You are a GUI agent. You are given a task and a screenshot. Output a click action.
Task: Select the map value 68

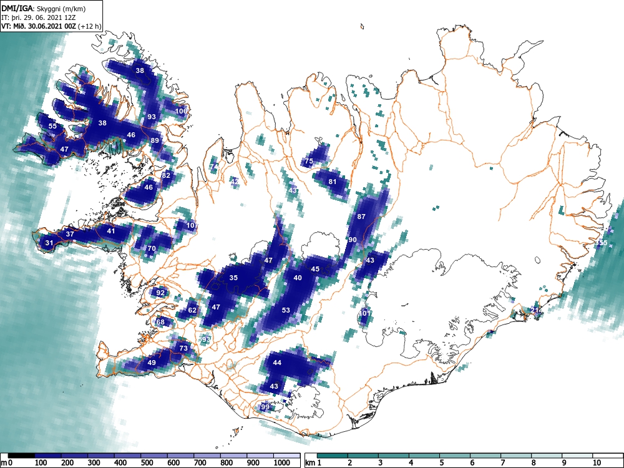click(160, 322)
